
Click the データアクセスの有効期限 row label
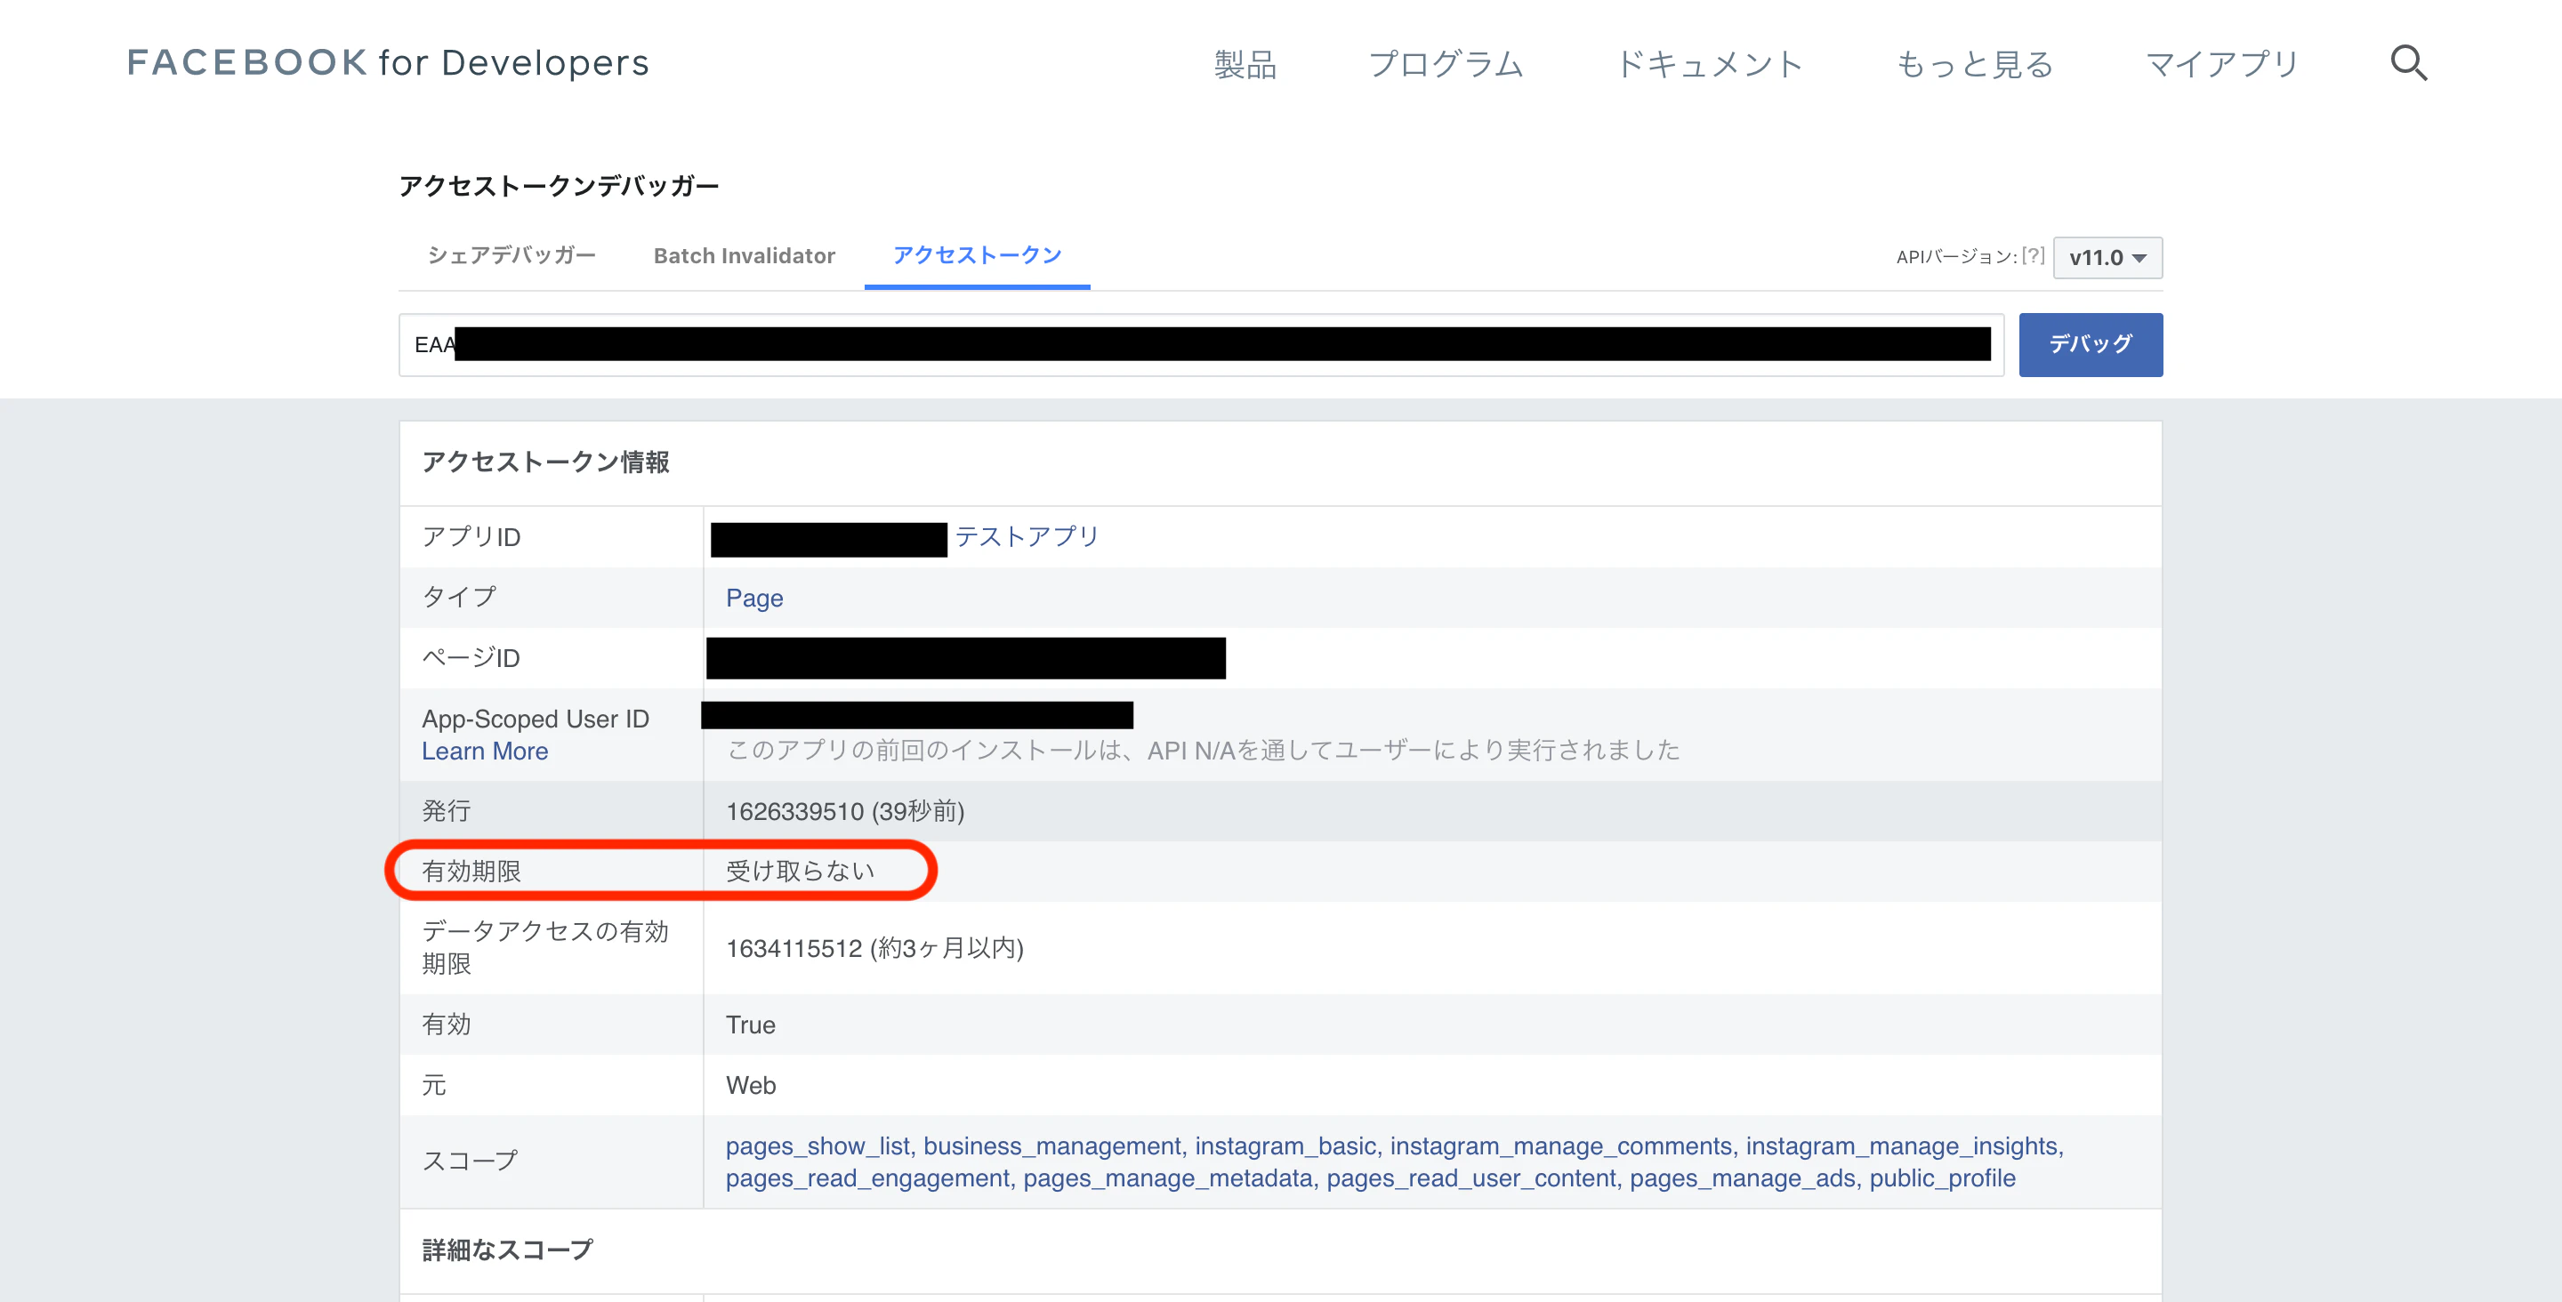(x=545, y=948)
